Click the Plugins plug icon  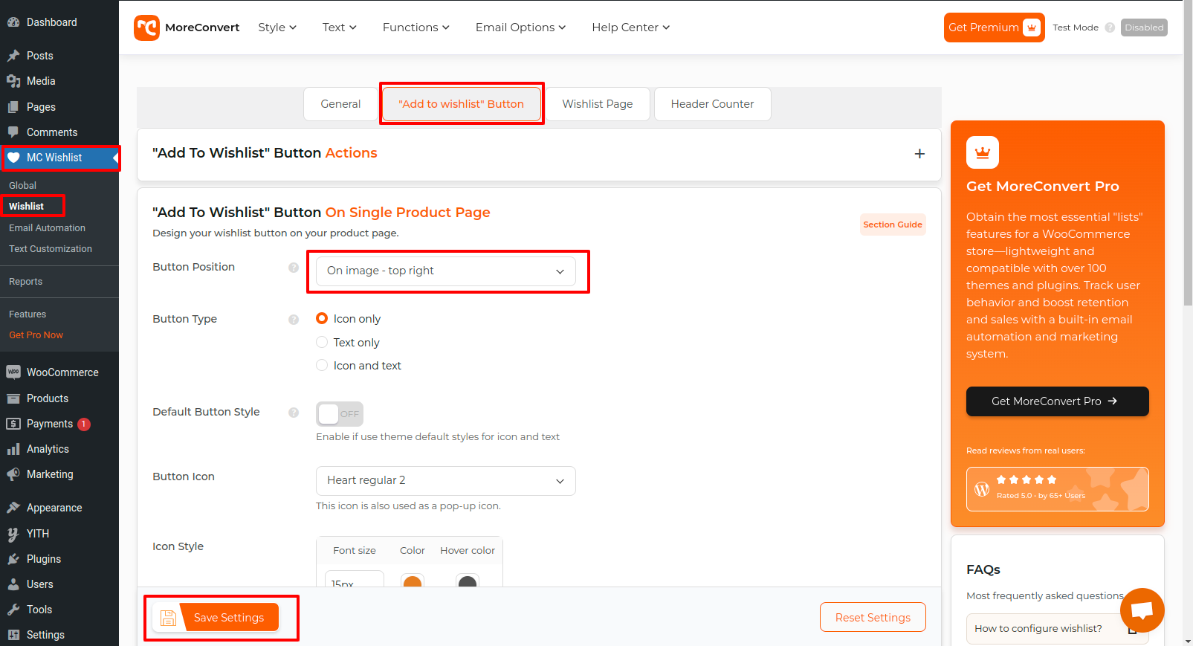point(13,559)
